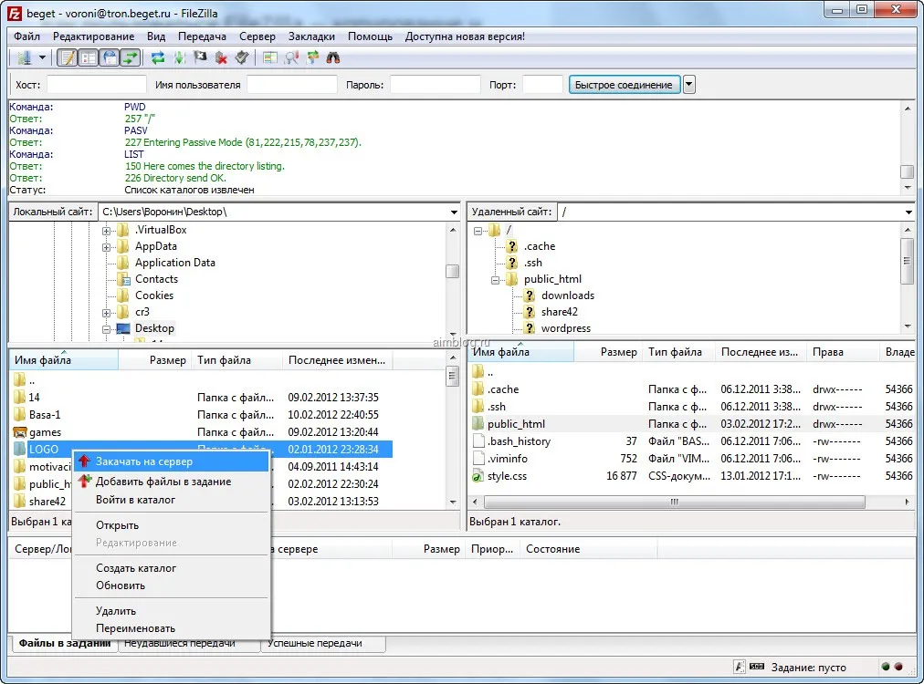Collapse the Desktop tree node

106,329
